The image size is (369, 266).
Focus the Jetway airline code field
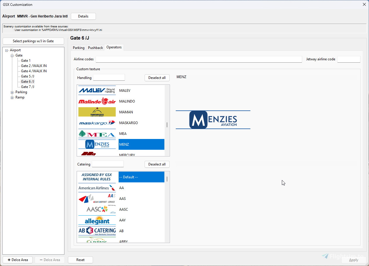pos(349,59)
